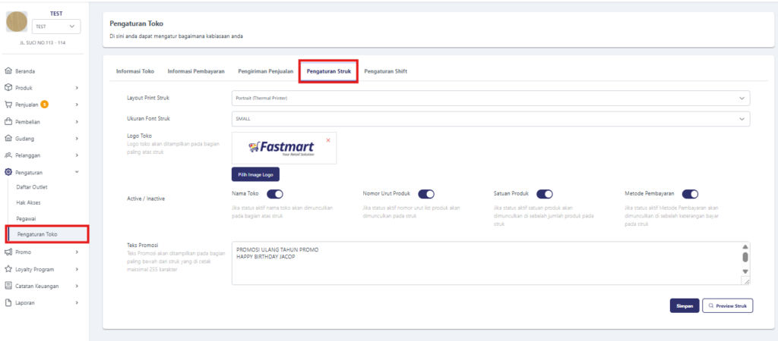This screenshot has height=341, width=778.
Task: Switch to the Pengaturan Shift tab
Action: pos(385,71)
